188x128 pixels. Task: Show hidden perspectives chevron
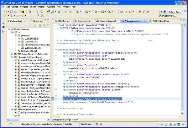pos(185,11)
